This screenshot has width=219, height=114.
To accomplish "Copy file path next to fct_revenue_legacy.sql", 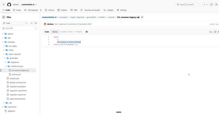I will (142, 17).
